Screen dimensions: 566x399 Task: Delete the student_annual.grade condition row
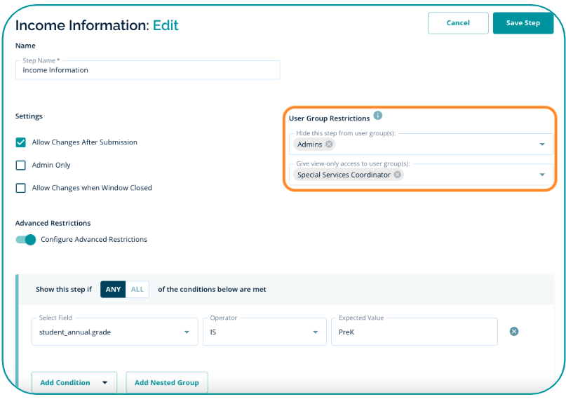click(x=514, y=332)
